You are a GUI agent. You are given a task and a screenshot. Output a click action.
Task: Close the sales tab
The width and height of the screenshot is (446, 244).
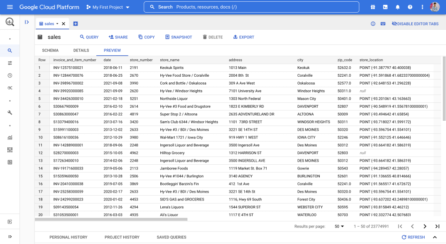64,24
